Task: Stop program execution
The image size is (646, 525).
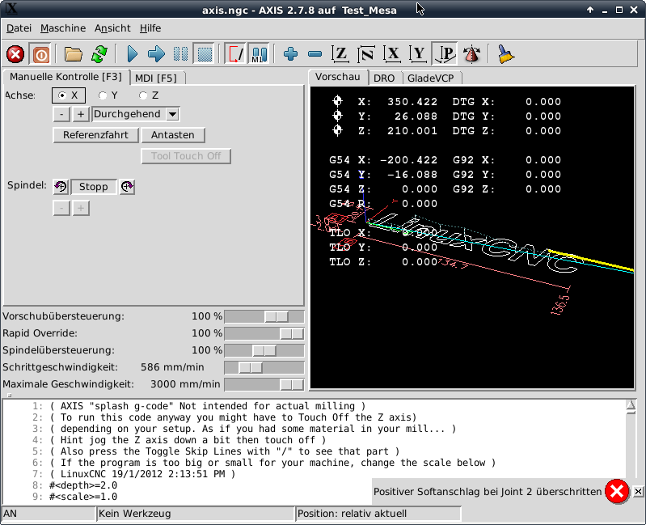Action: point(205,54)
